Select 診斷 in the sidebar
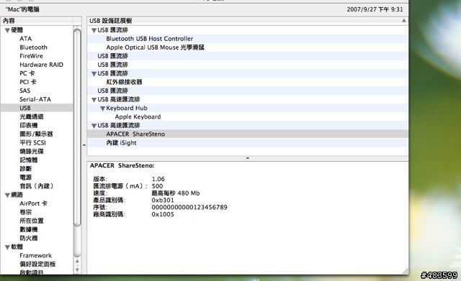Image resolution: width=461 pixels, height=281 pixels. pos(26,169)
